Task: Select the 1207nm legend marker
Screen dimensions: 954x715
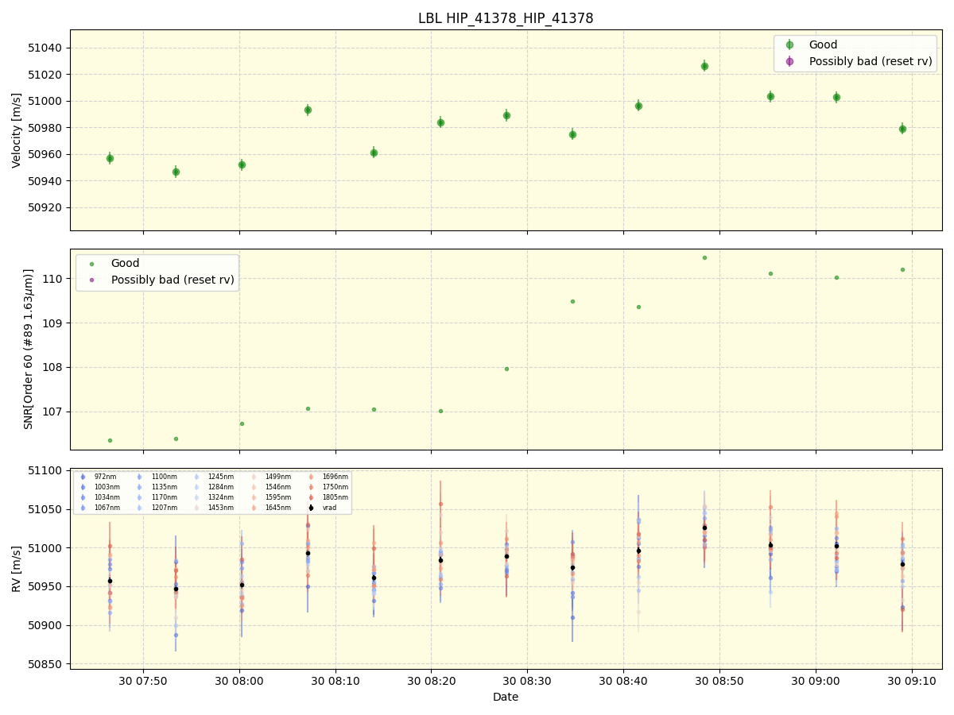Action: (x=140, y=508)
